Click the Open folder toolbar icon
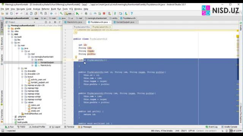Viewport: 243px width, 136px height. (x=3, y=14)
